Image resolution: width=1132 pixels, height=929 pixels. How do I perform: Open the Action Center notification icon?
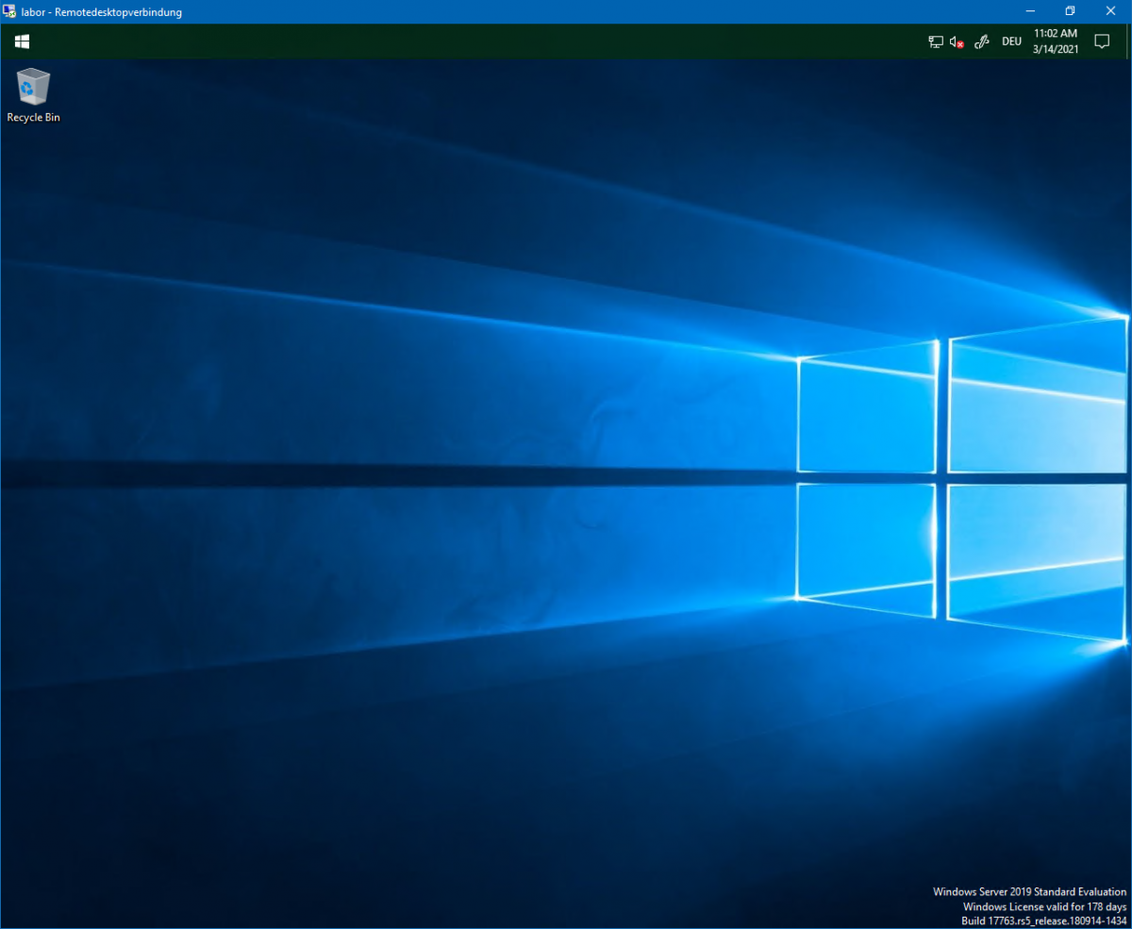coord(1101,41)
